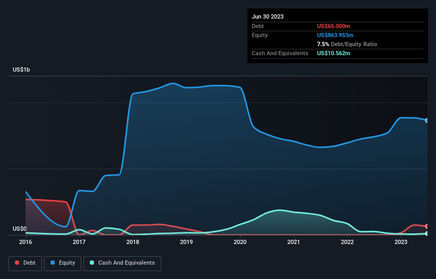The image size is (436, 279).
Task: Click the 2019 x-axis label
Action: (x=186, y=242)
